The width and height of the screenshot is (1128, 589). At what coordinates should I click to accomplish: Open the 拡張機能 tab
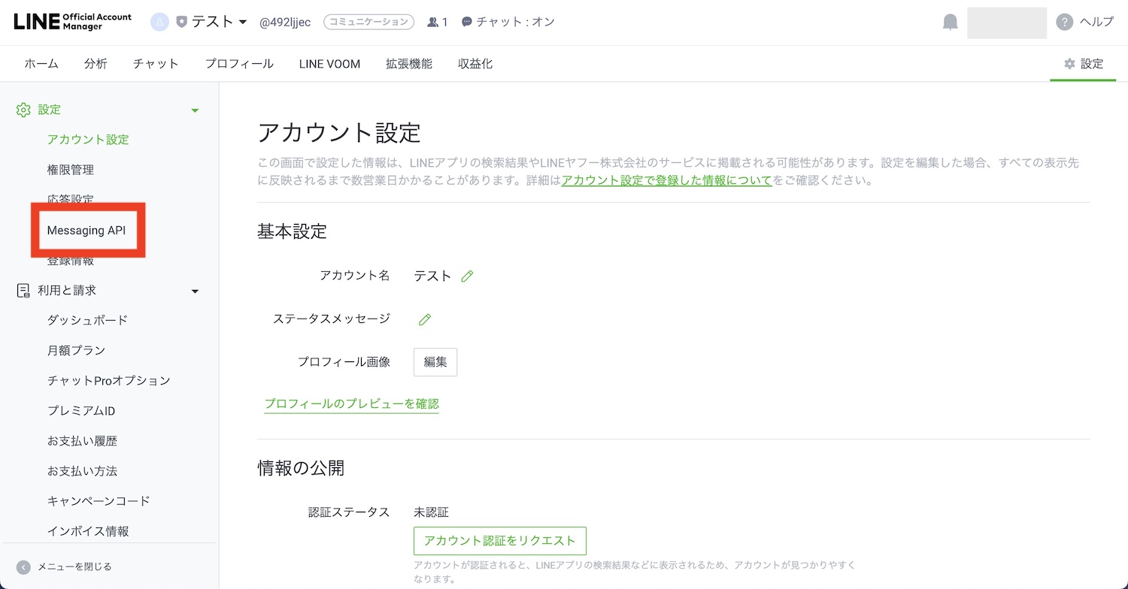pos(409,64)
